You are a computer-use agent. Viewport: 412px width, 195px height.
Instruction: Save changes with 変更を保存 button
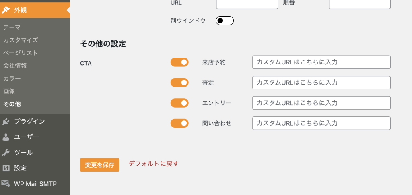coord(100,165)
